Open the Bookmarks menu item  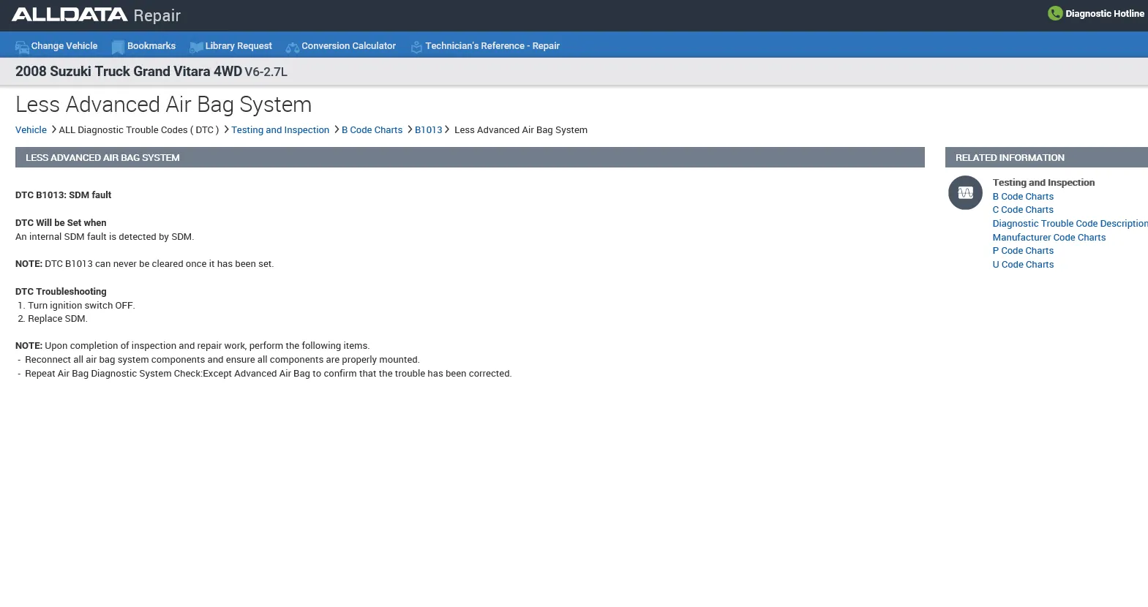[151, 46]
